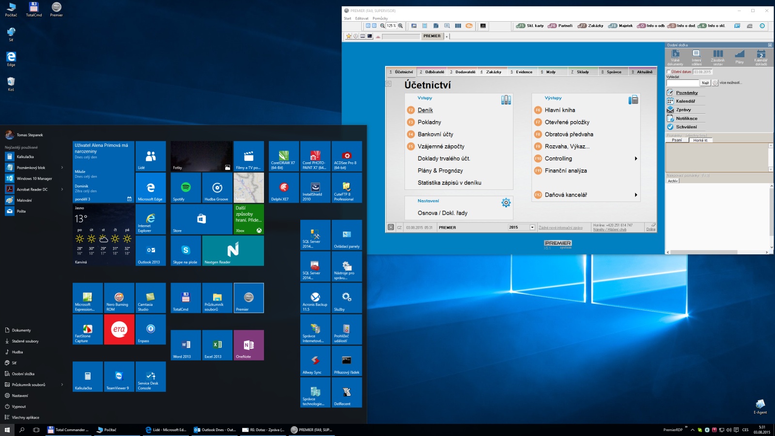The image size is (775, 436).
Task: Click the history clock icon beside the star
Action: click(x=356, y=36)
